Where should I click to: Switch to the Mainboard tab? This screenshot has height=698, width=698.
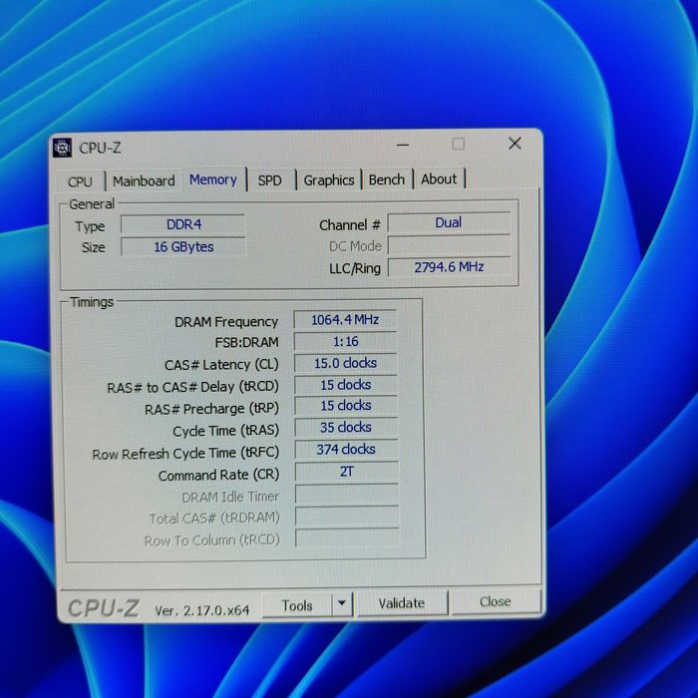point(144,181)
